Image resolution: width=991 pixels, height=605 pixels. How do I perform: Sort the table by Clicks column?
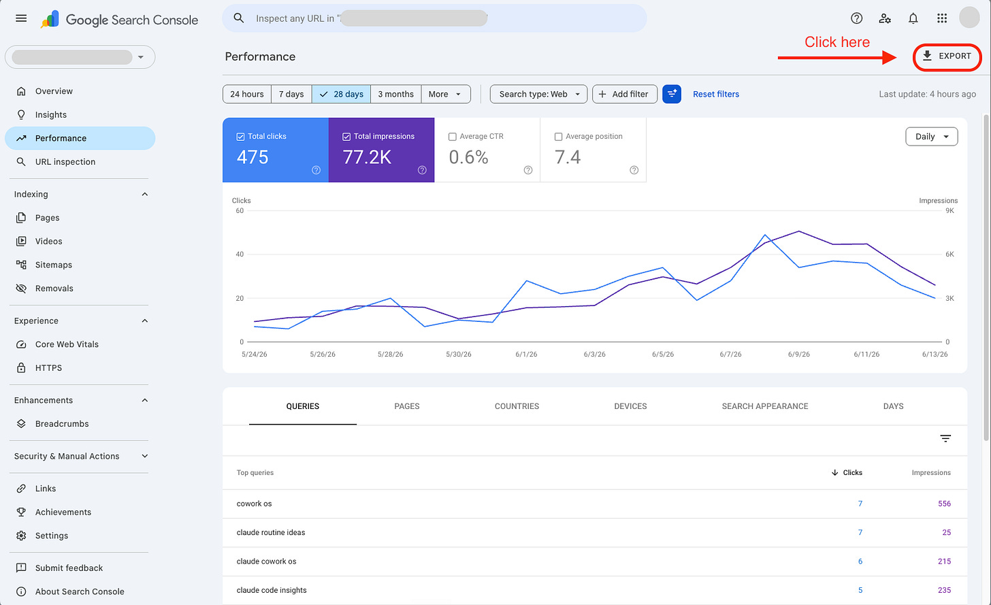847,472
